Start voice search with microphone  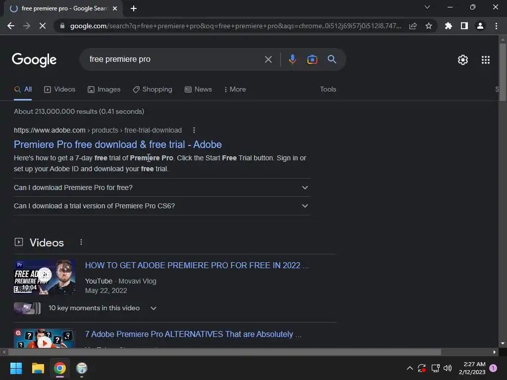tap(292, 59)
